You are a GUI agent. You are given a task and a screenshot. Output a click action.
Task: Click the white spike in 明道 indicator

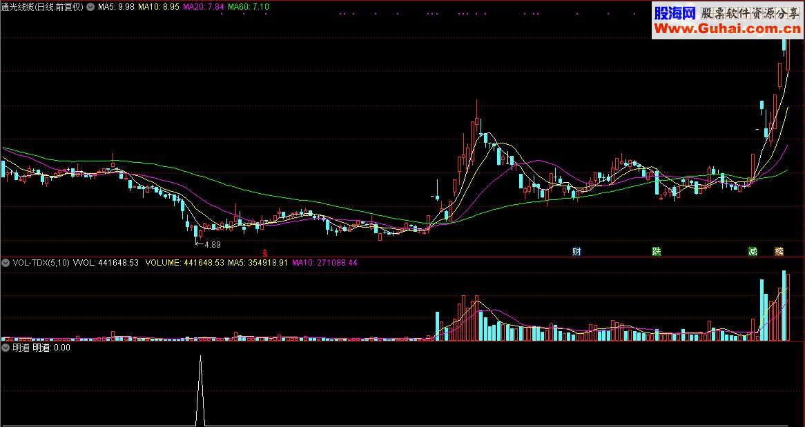[x=200, y=390]
